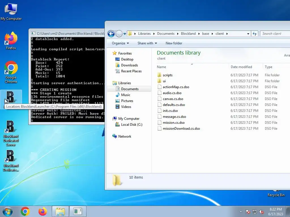Click the Windows Start button
The height and width of the screenshot is (217, 290).
8,211
